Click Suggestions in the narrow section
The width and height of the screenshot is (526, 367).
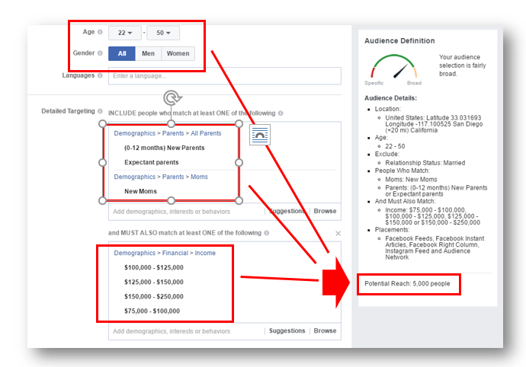287,330
